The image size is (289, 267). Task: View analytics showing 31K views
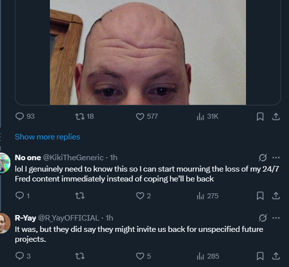coord(207,116)
